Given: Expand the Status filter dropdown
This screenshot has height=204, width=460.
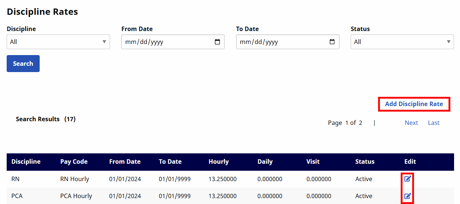Looking at the screenshot, I should tap(402, 42).
